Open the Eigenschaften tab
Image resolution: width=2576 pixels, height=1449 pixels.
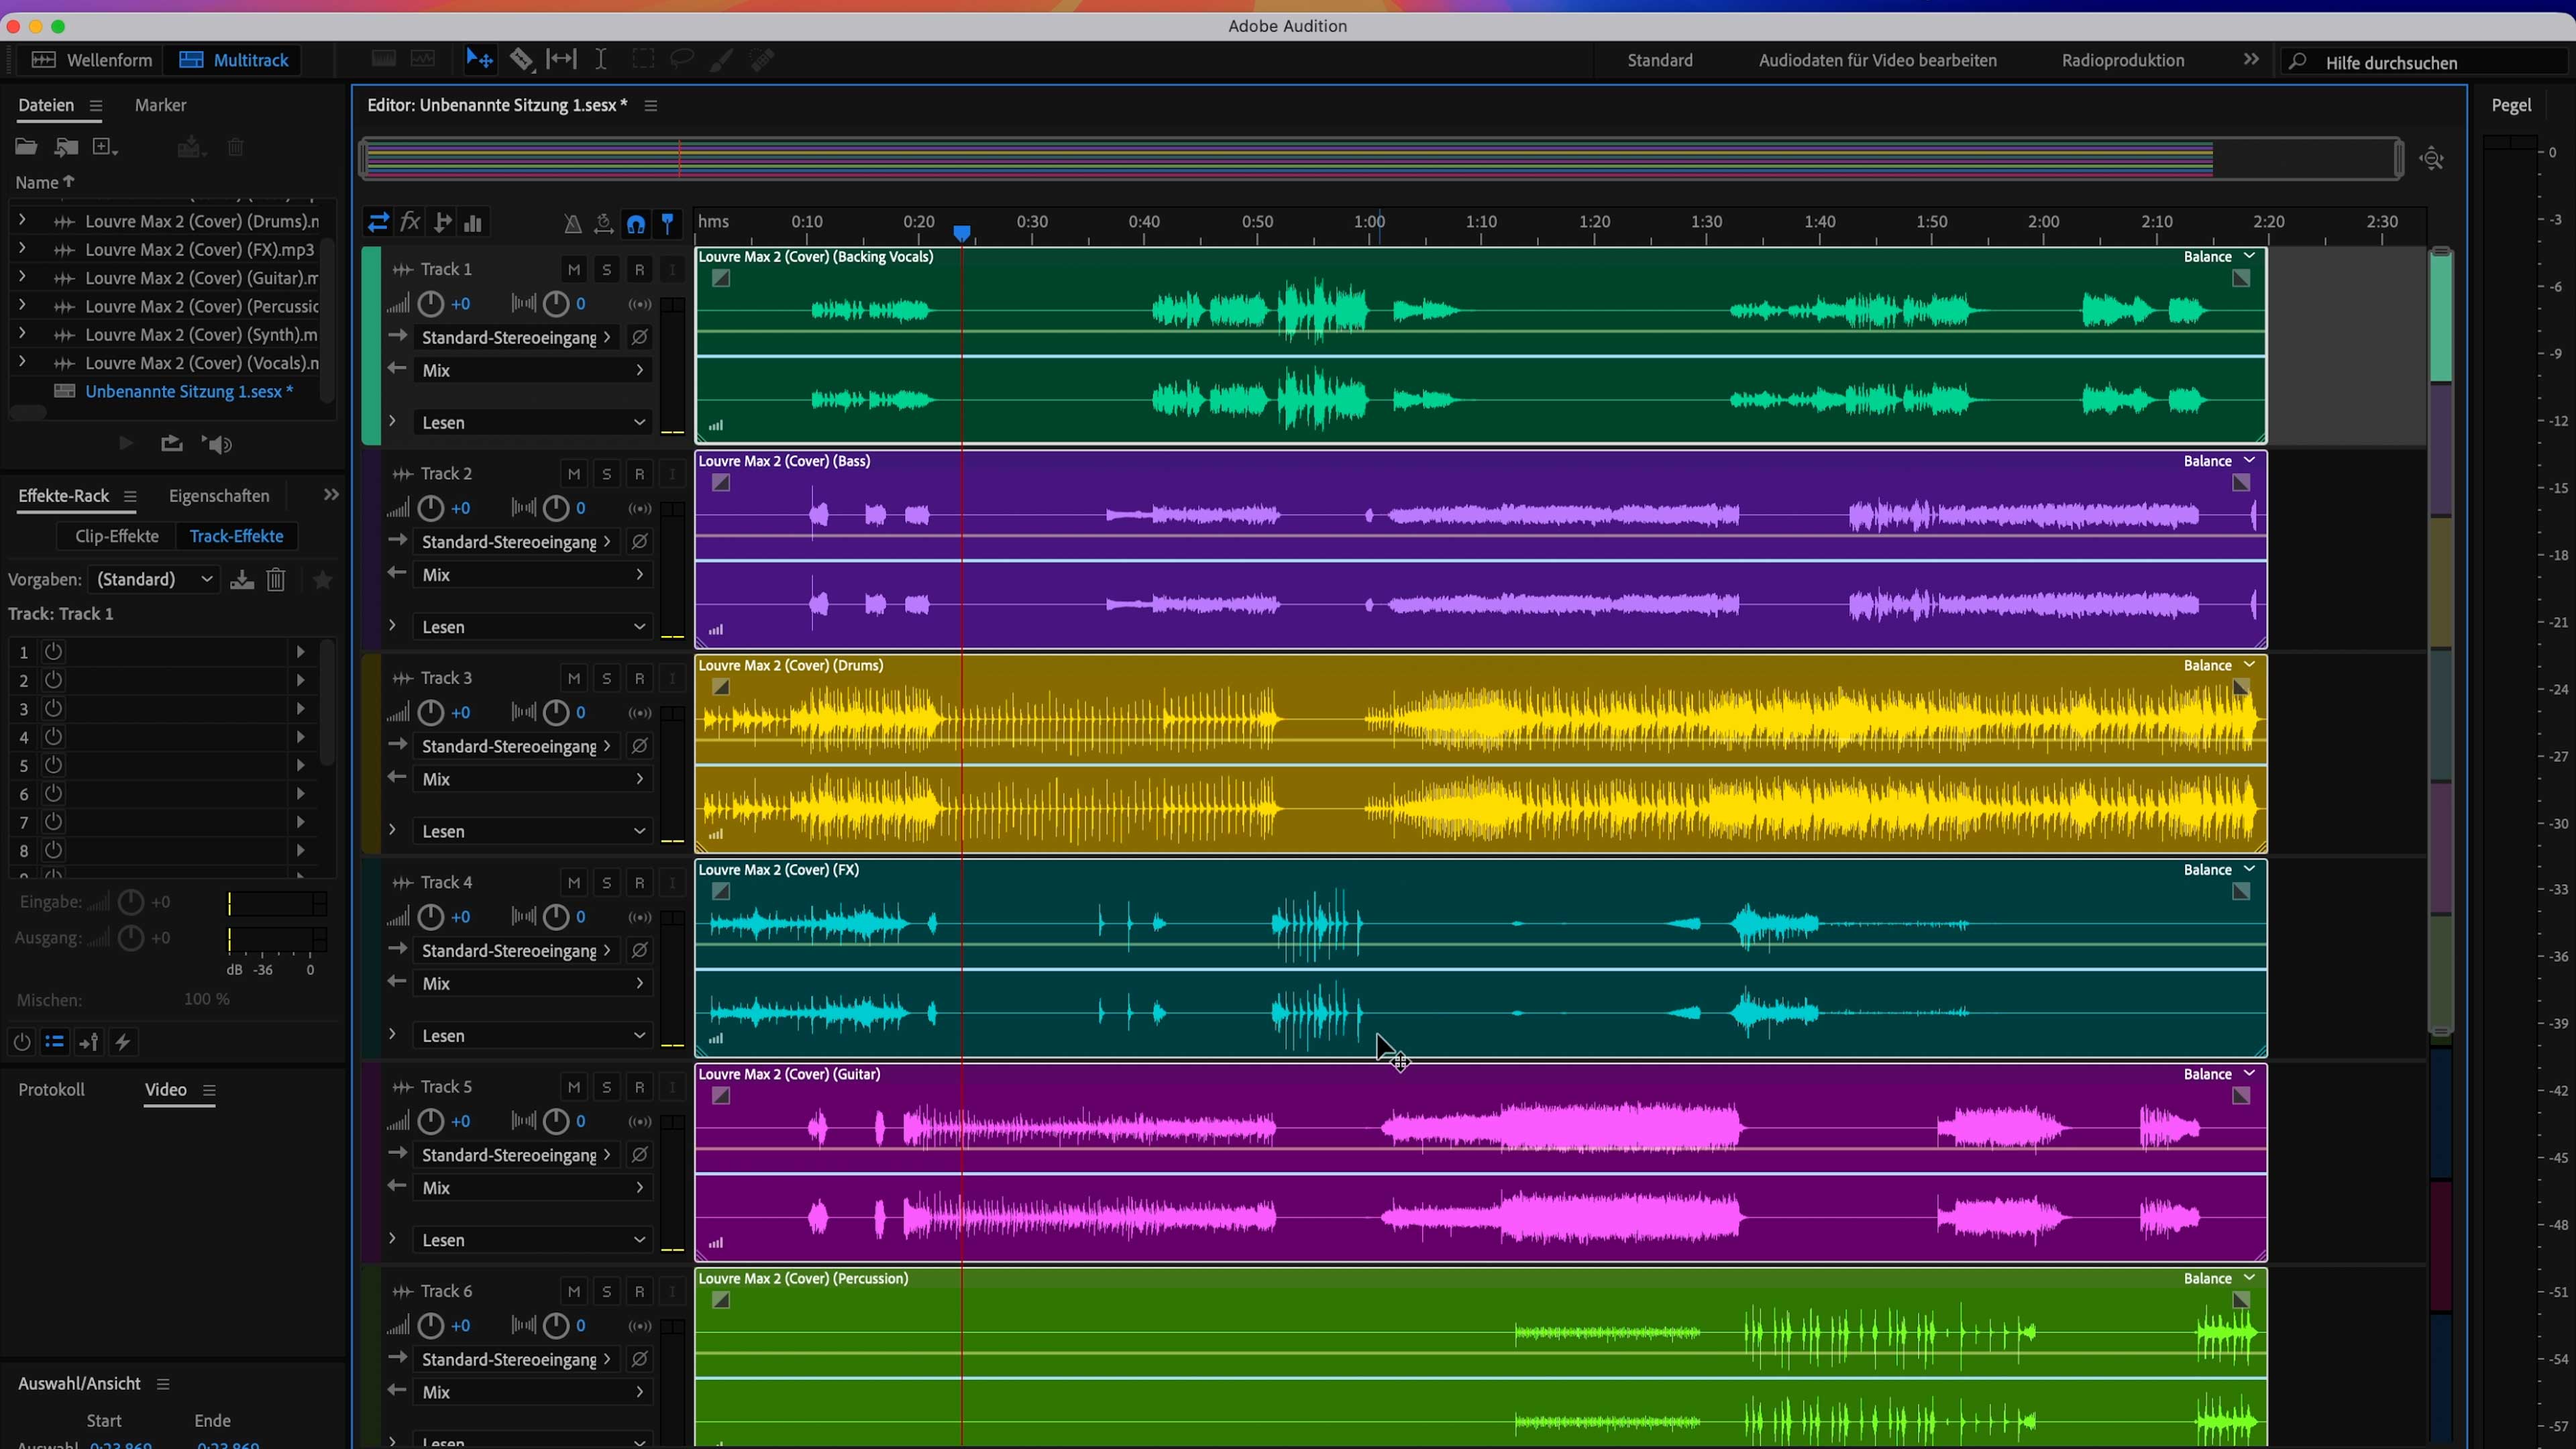click(x=219, y=496)
